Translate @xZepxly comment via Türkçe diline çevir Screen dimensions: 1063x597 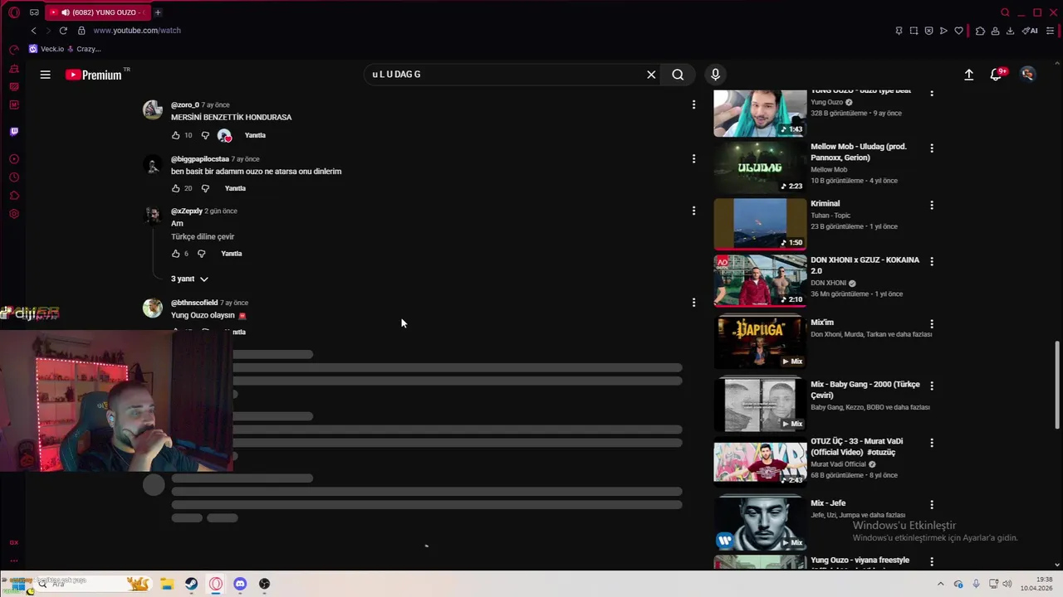tap(203, 236)
